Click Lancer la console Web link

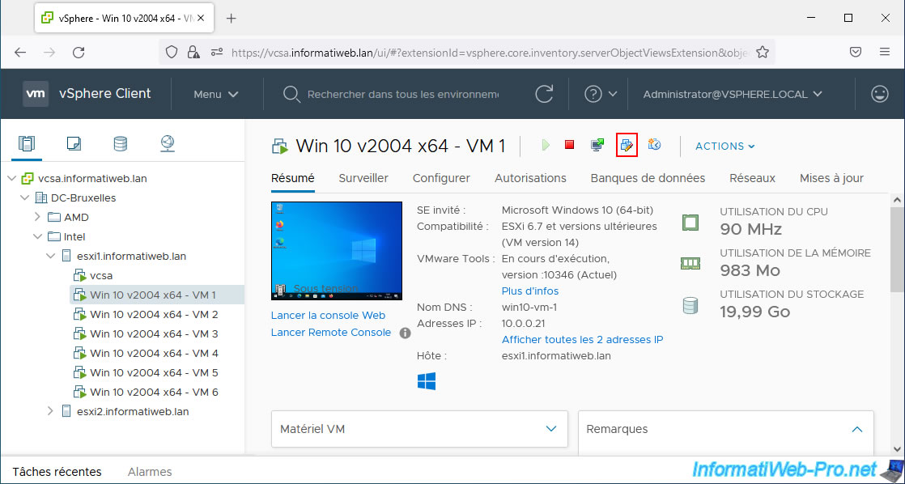328,316
